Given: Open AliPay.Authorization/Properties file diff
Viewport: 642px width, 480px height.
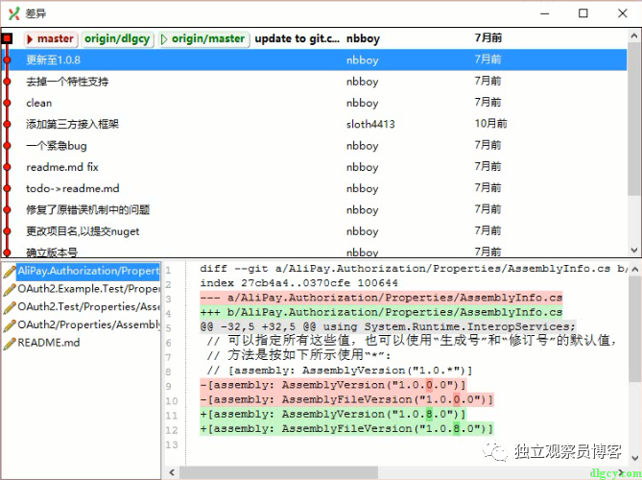Looking at the screenshot, I should pos(88,271).
